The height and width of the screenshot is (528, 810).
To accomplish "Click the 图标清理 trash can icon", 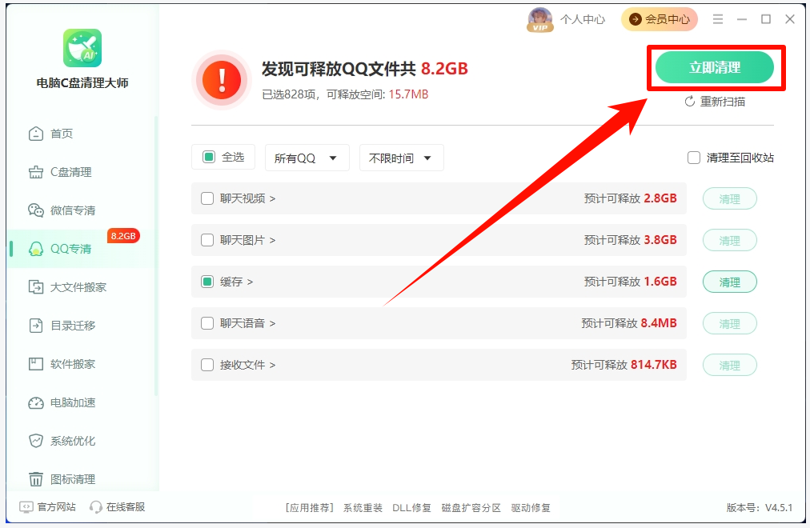I will pyautogui.click(x=36, y=479).
